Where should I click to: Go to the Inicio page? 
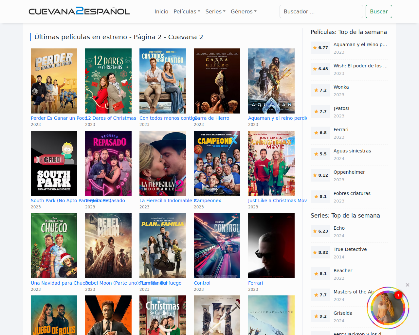point(161,11)
